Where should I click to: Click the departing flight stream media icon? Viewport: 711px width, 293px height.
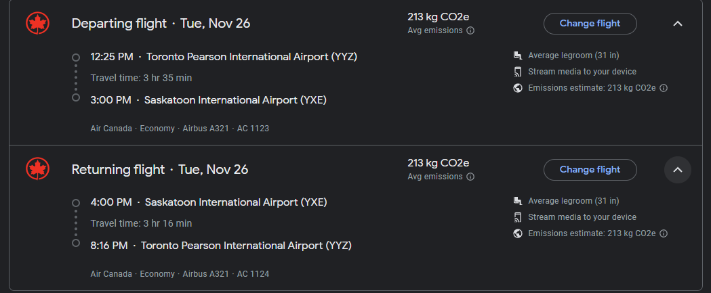(x=518, y=72)
